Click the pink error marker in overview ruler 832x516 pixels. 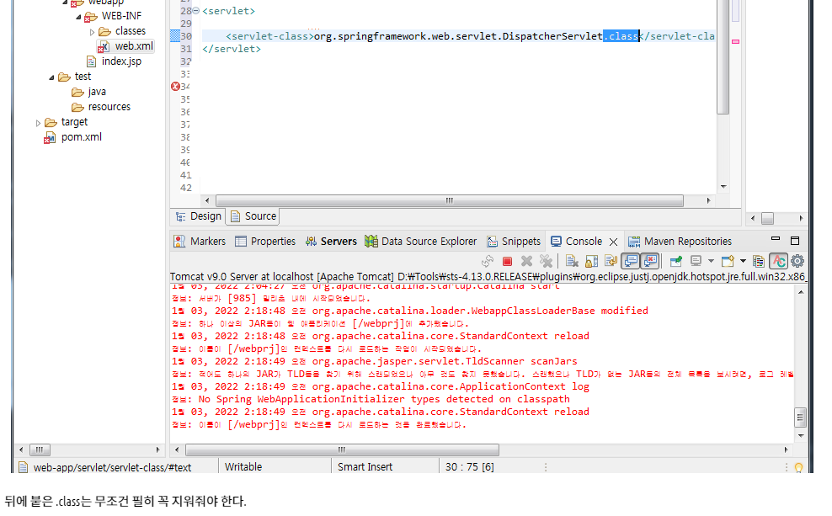click(x=735, y=41)
